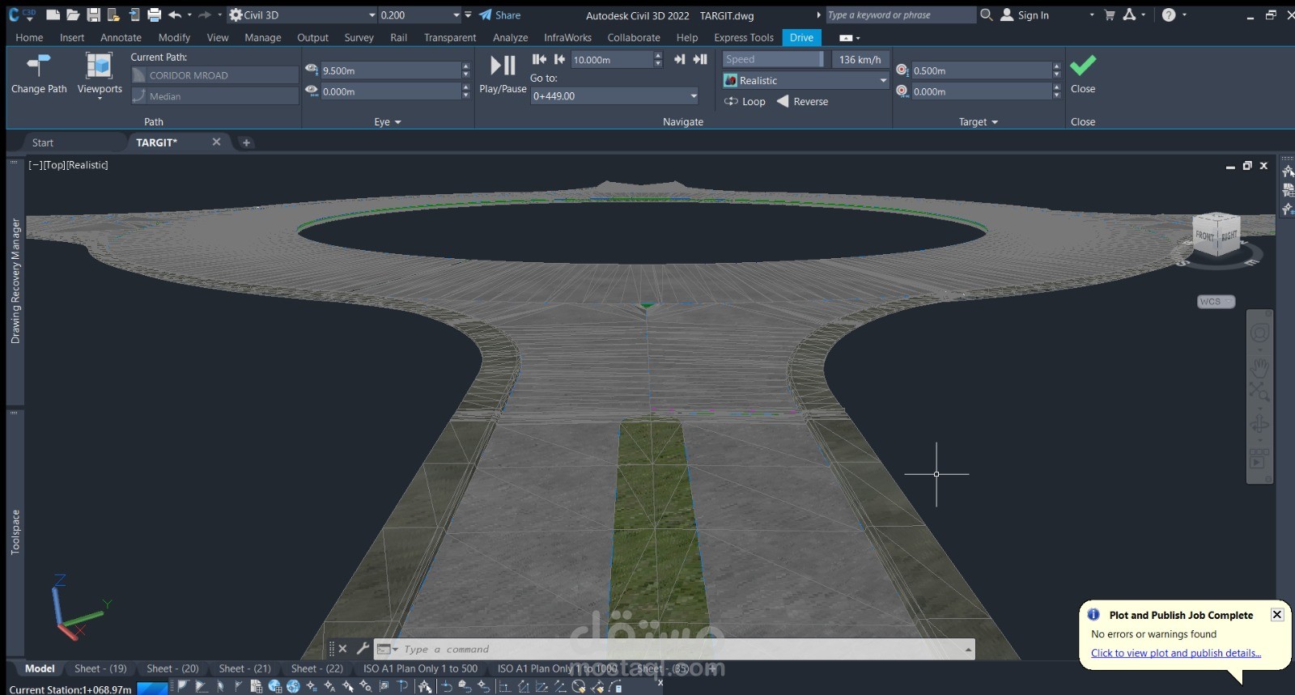This screenshot has width=1295, height=695.
Task: Close the Plot and Publish notification
Action: click(x=1276, y=614)
